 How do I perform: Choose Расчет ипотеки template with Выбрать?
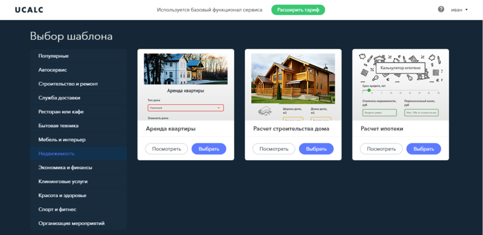(424, 149)
